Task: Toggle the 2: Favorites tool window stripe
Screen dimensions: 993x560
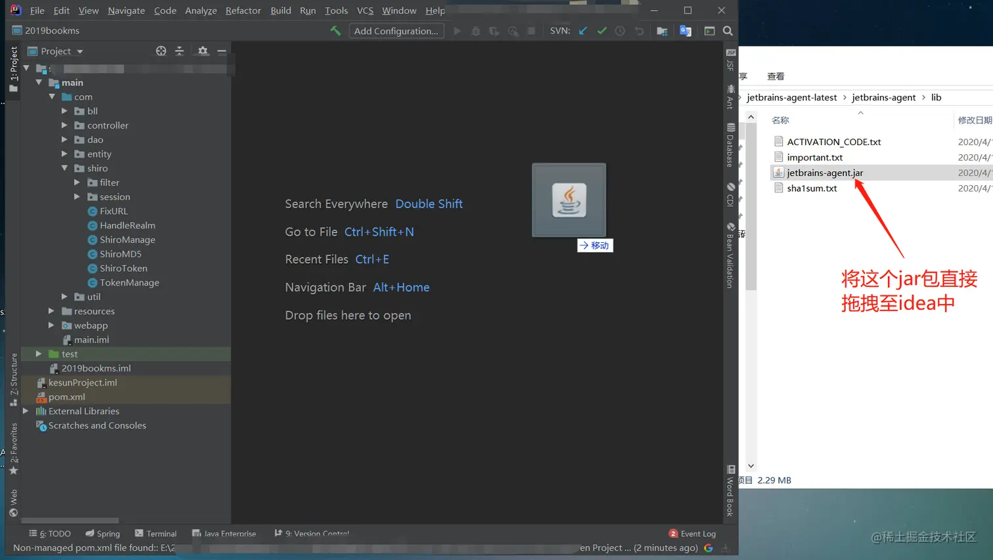Action: point(14,449)
